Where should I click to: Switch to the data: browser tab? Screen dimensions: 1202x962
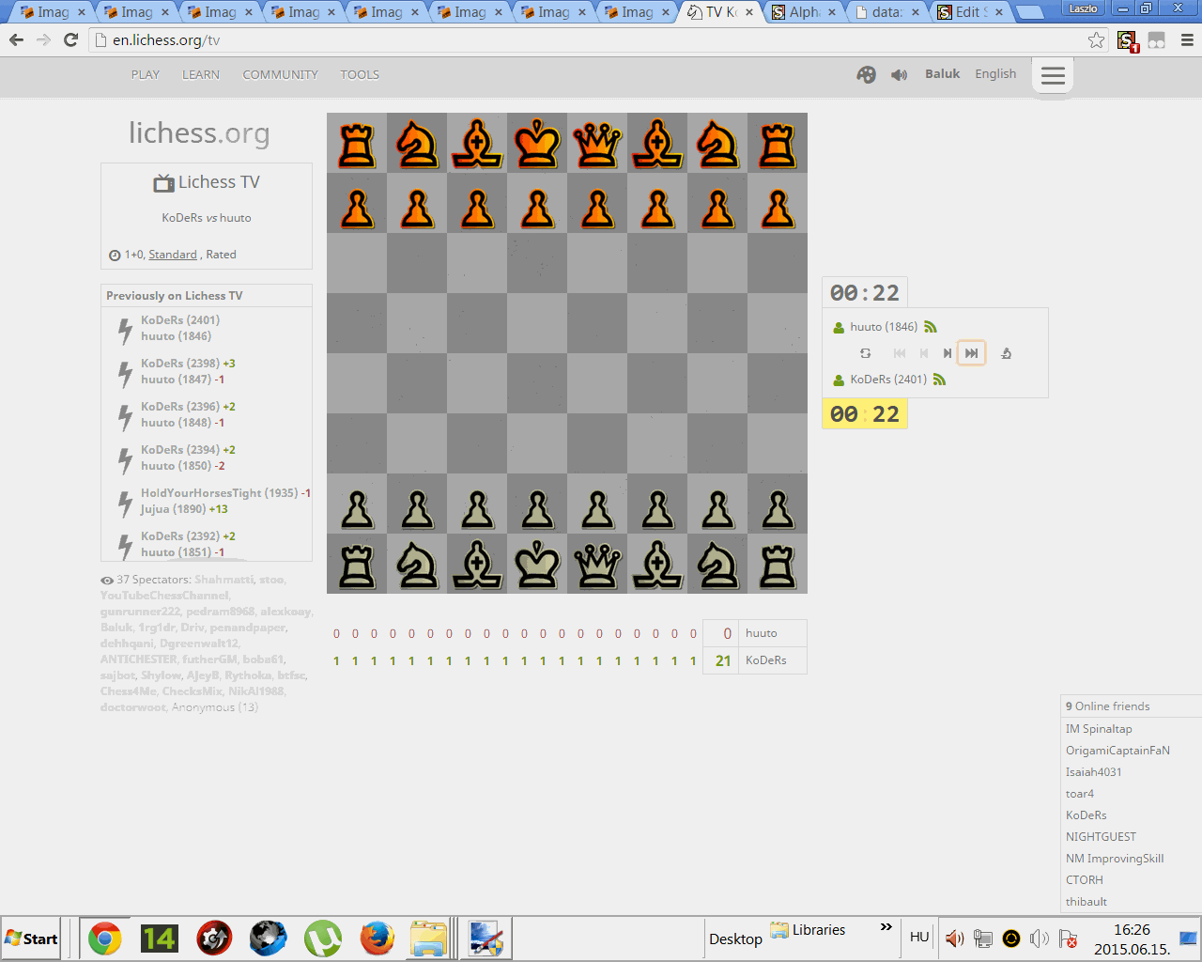coord(887,12)
